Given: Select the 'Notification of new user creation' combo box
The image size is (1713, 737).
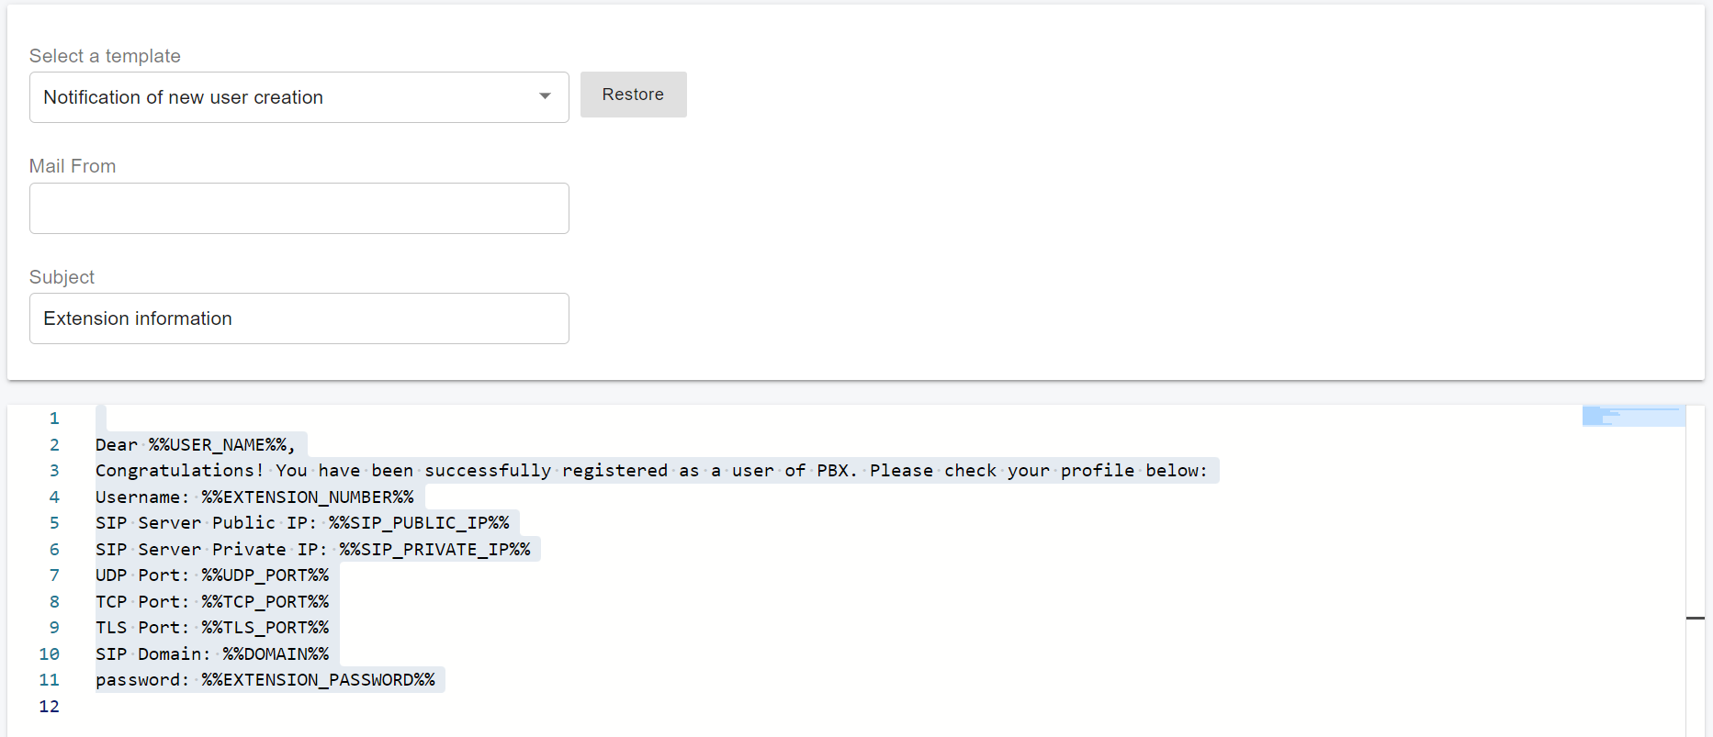Looking at the screenshot, I should [x=285, y=97].
